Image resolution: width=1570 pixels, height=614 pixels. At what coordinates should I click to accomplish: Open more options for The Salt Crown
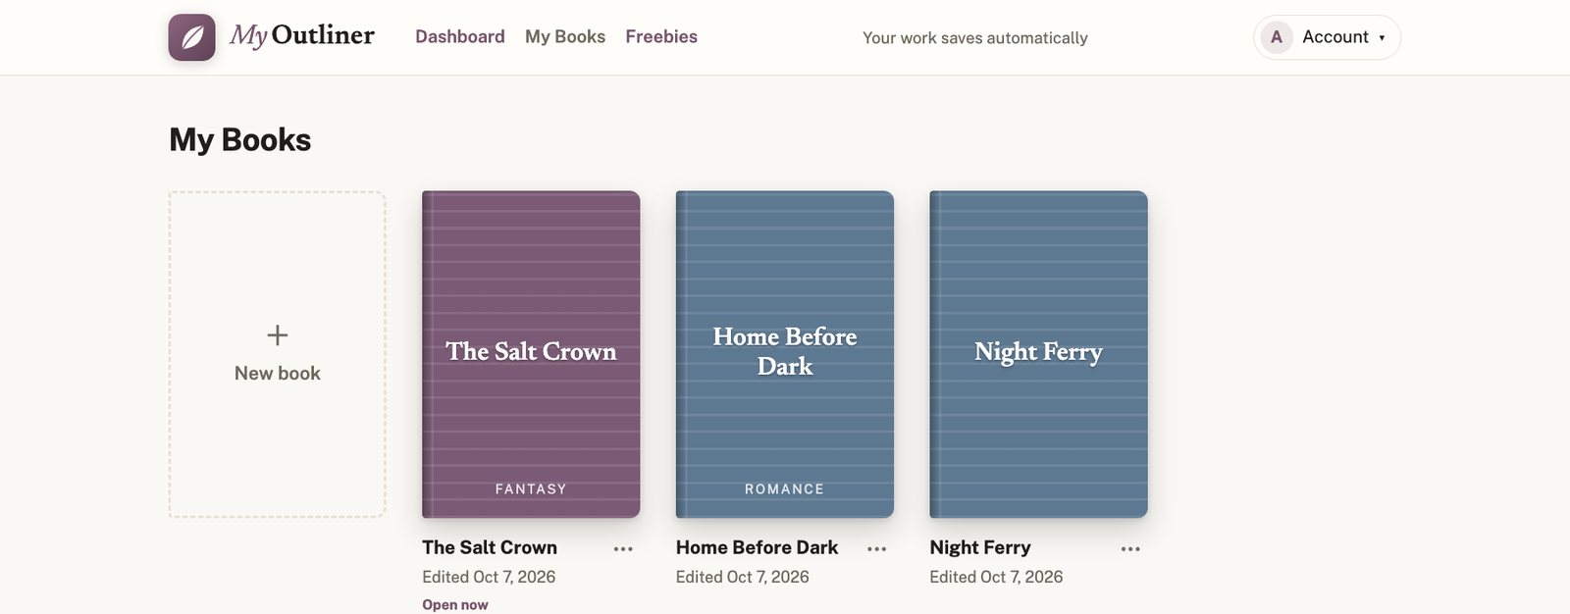coord(623,549)
